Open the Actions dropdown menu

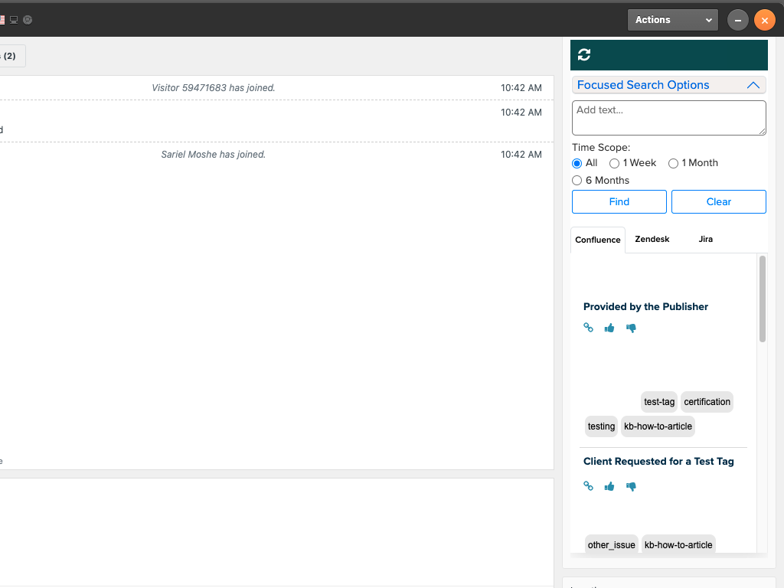click(672, 20)
